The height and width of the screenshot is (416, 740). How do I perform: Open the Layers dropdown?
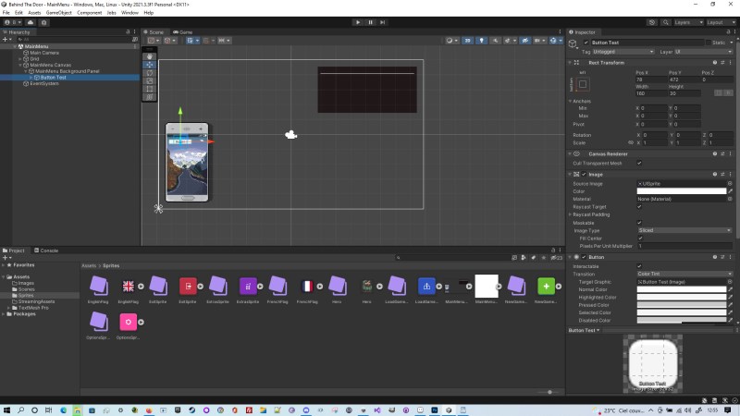688,22
